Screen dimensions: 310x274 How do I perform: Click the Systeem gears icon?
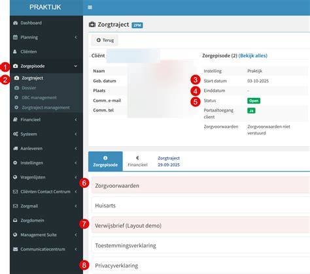(16, 134)
